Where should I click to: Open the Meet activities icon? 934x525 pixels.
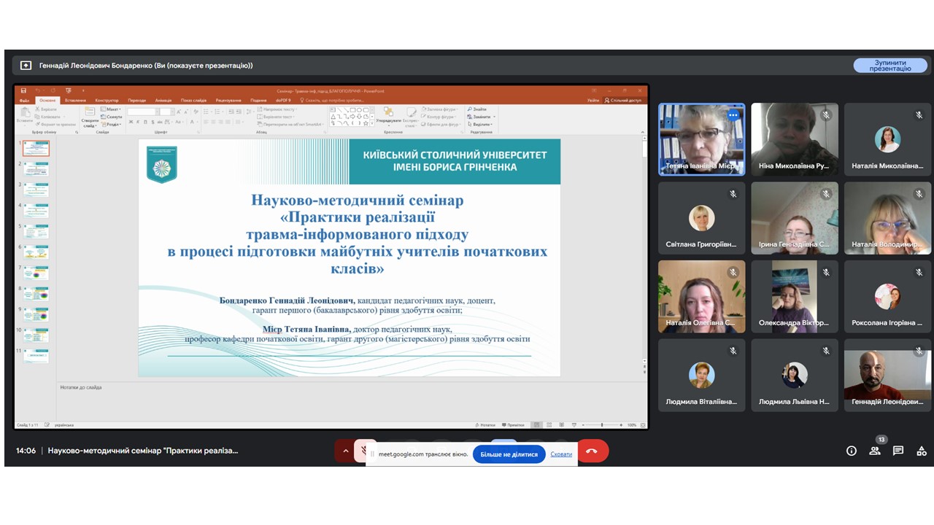click(922, 451)
